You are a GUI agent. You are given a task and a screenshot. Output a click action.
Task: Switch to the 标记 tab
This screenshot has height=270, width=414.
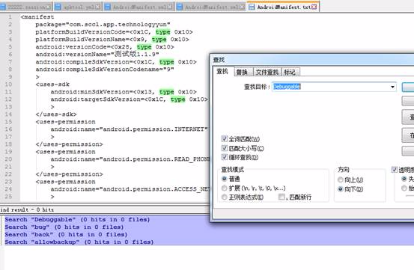290,72
